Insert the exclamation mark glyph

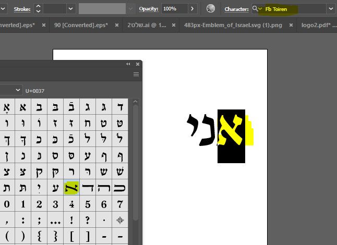[x=71, y=220]
